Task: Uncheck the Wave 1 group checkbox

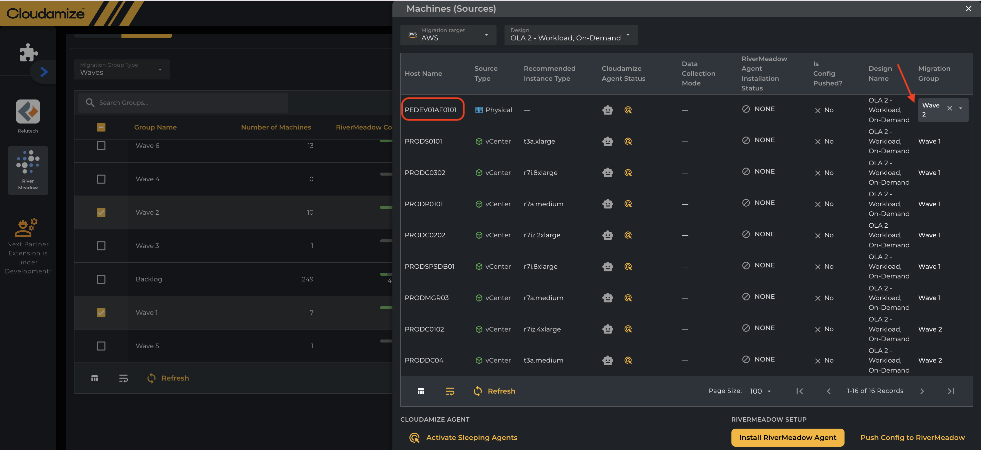Action: (101, 312)
